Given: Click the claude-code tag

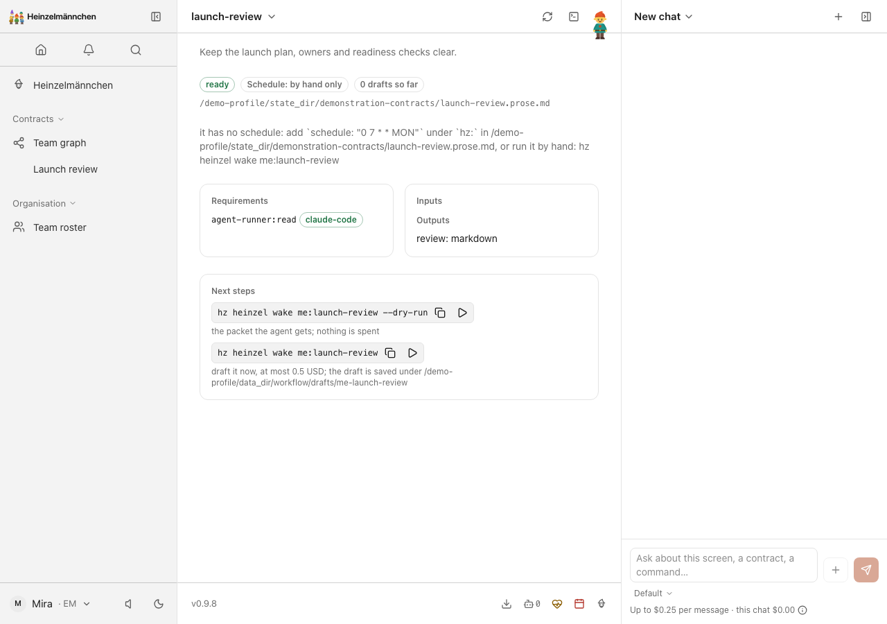Looking at the screenshot, I should coord(331,220).
